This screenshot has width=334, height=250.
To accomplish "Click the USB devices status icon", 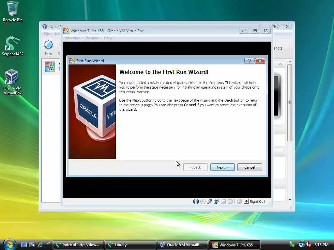I will tap(210, 201).
